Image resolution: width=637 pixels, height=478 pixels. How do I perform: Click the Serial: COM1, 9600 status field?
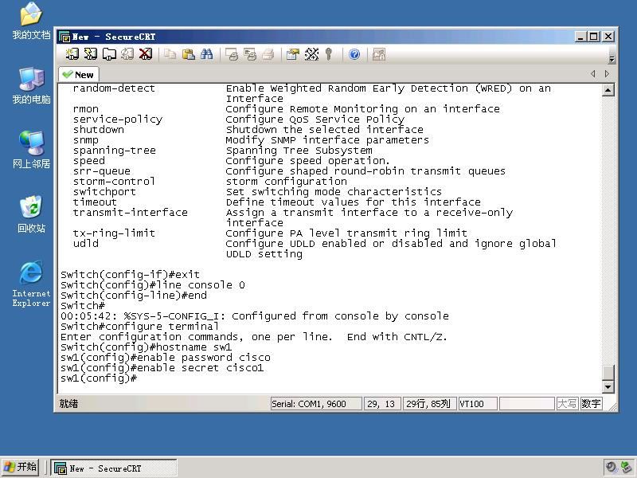(316, 404)
